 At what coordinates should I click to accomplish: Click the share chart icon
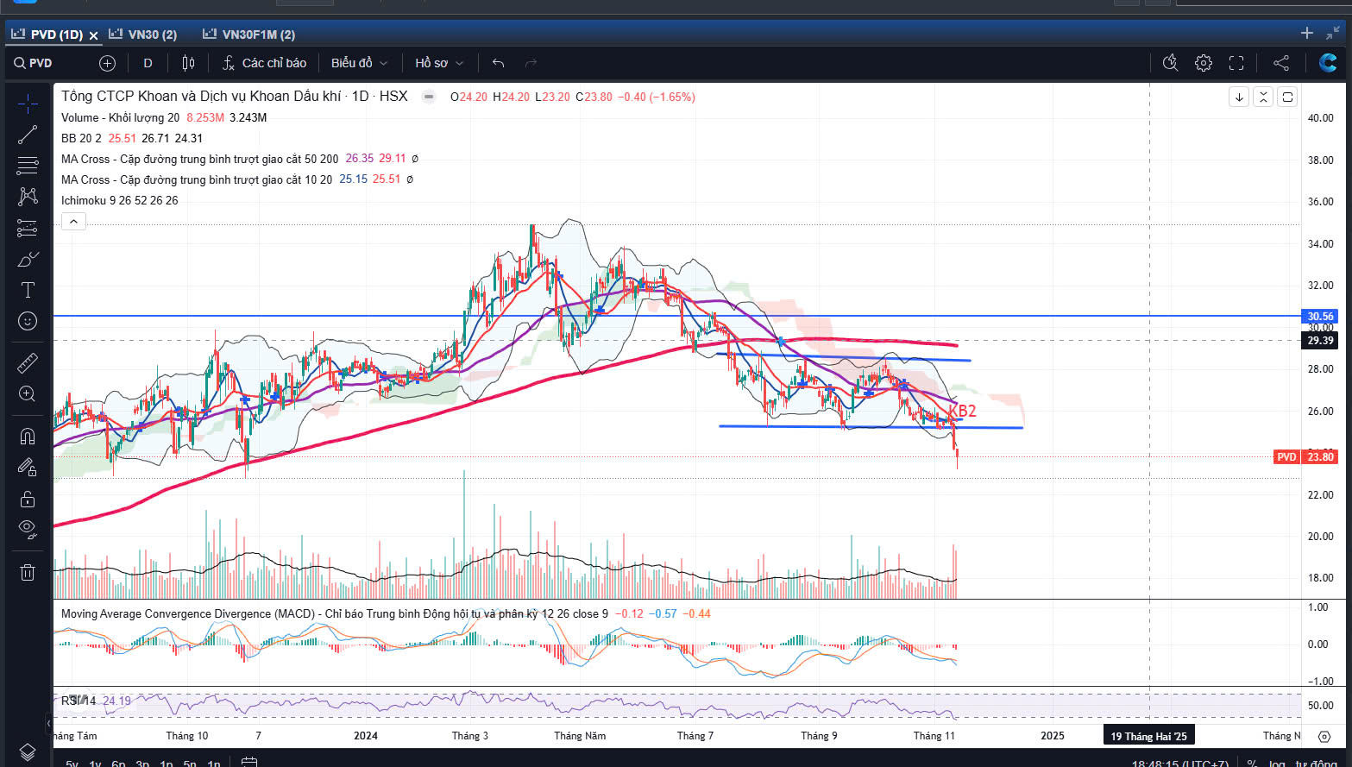click(x=1281, y=63)
